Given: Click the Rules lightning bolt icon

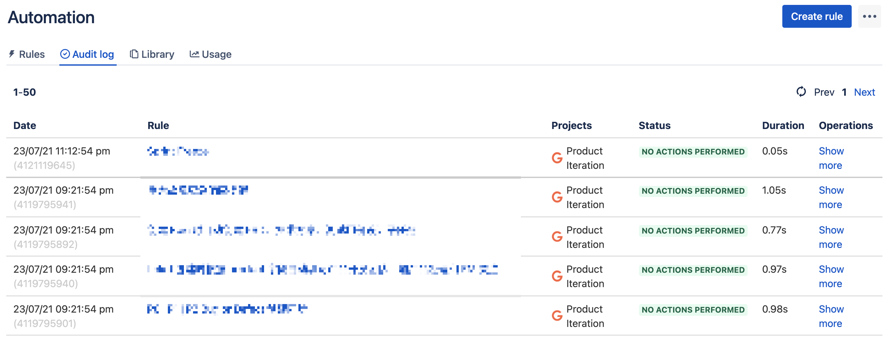Looking at the screenshot, I should (x=12, y=54).
